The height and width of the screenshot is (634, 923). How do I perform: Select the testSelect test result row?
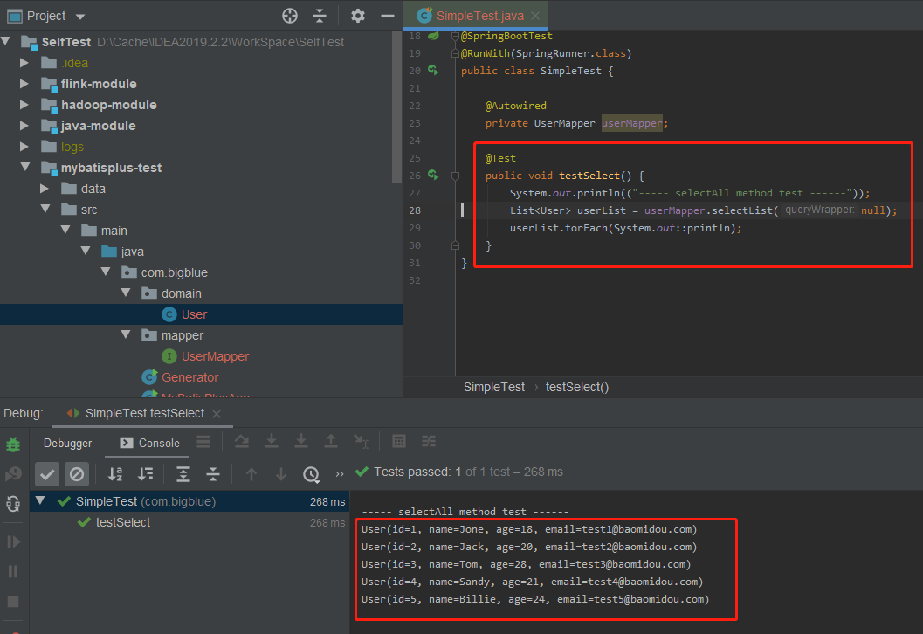[x=189, y=523]
